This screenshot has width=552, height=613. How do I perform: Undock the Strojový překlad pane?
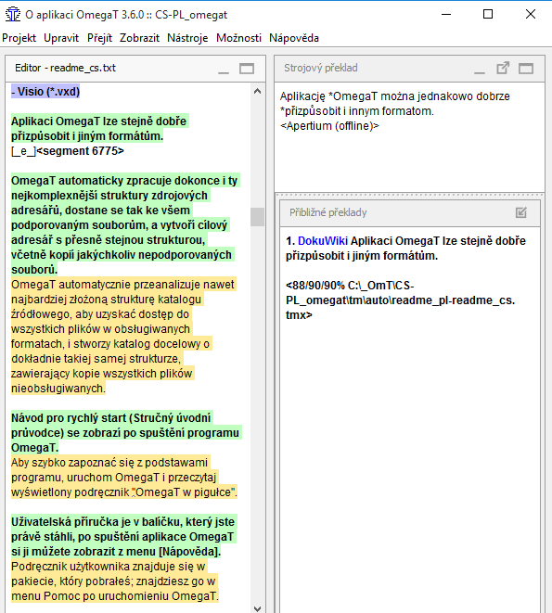(x=503, y=68)
